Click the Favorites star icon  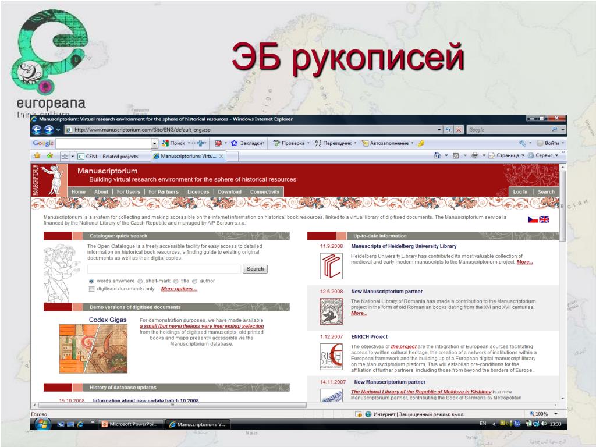(37, 156)
